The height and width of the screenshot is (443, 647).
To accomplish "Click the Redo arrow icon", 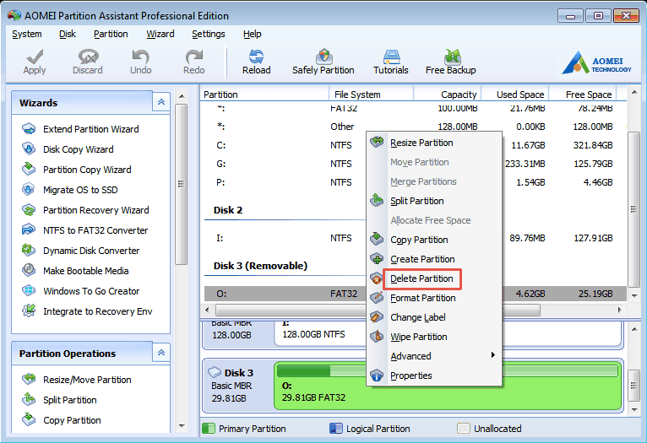I will (194, 57).
